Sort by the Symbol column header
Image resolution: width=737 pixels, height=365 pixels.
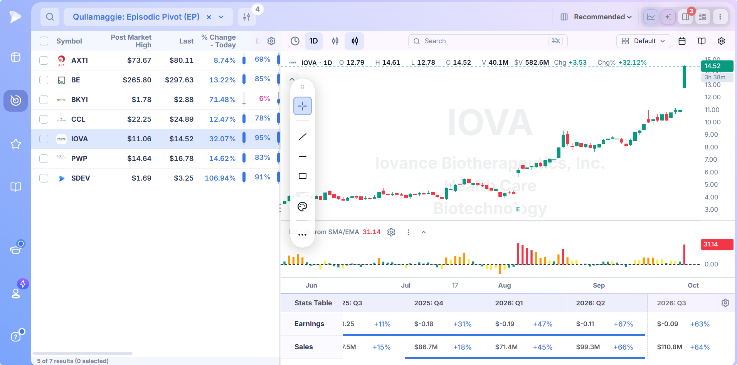tap(69, 41)
